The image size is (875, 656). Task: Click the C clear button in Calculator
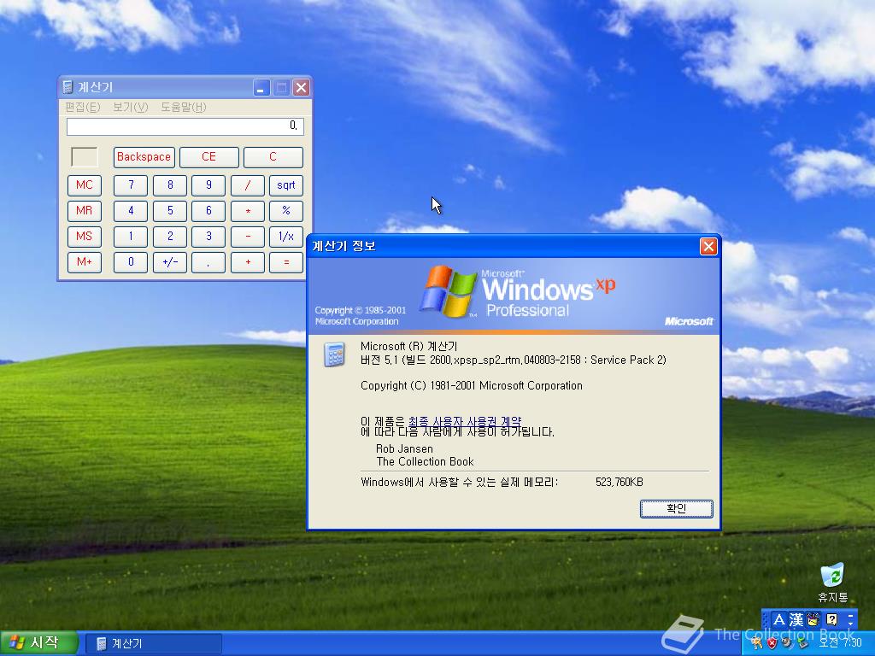coord(273,157)
